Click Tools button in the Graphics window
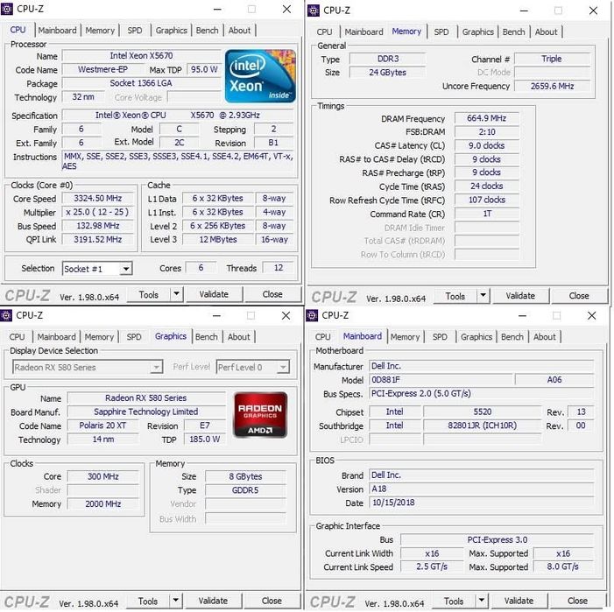 tap(148, 601)
